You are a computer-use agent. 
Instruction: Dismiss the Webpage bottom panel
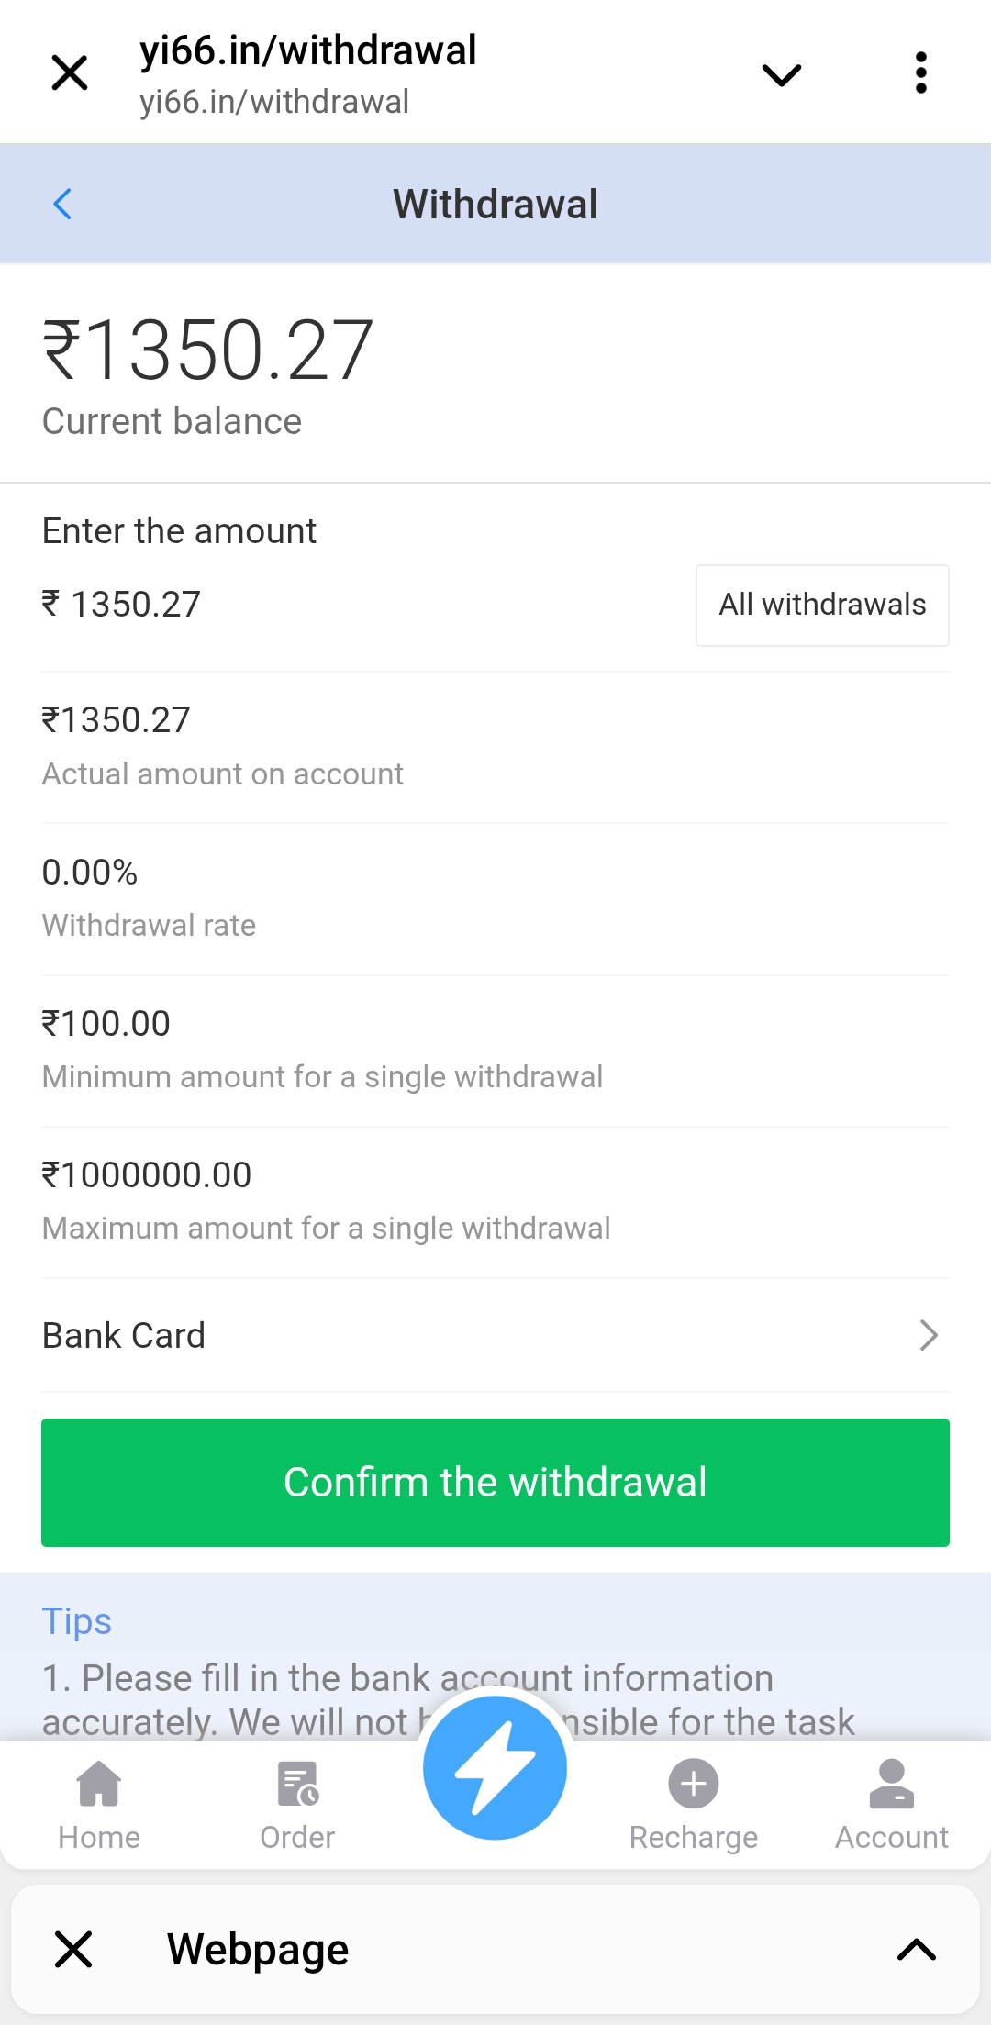click(73, 1949)
